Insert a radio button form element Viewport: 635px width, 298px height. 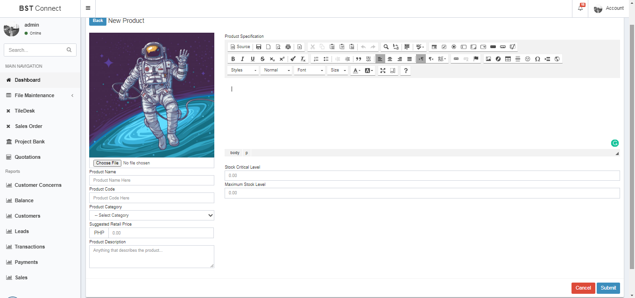pos(454,47)
